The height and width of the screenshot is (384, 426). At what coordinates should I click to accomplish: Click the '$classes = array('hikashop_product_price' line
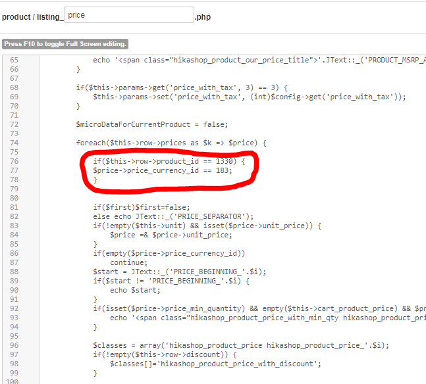[241, 345]
